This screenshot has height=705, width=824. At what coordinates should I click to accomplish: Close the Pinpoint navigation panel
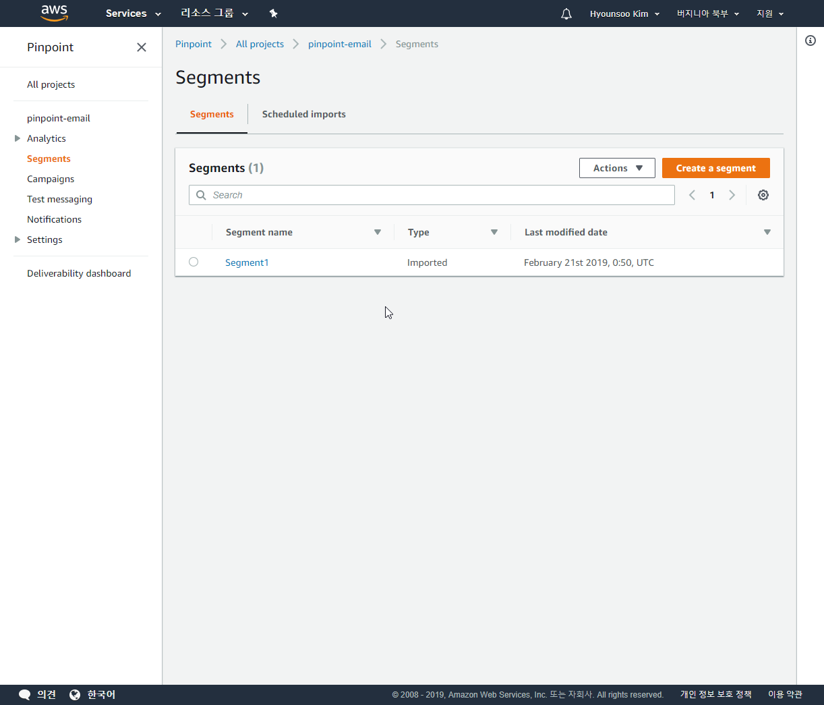point(142,47)
